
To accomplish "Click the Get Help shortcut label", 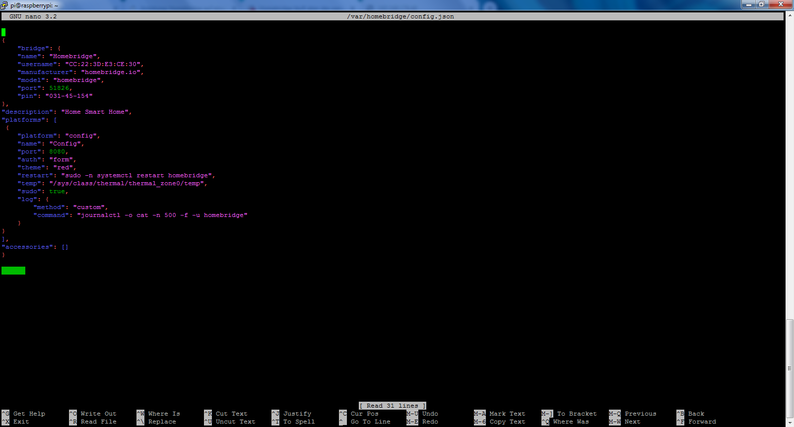I will (29, 414).
